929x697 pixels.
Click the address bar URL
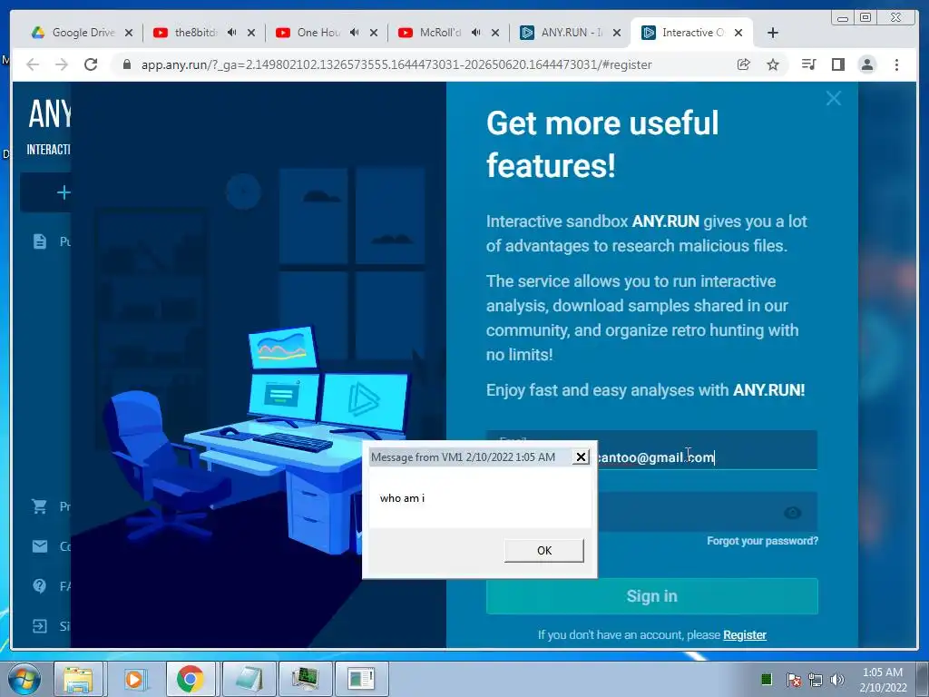click(x=396, y=64)
